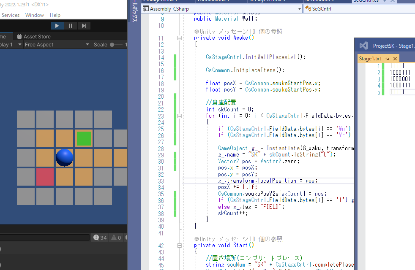Click the CodeLens references link above Awake()
This screenshot has width=415, height=270.
[x=268, y=32]
